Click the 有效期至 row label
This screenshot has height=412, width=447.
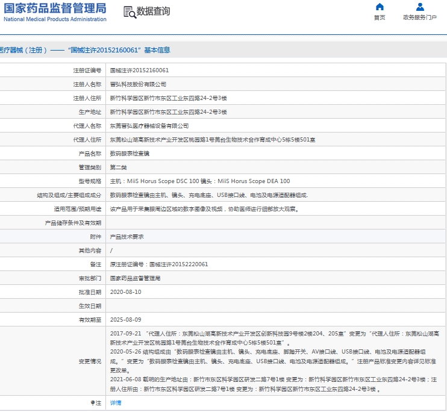click(x=90, y=320)
